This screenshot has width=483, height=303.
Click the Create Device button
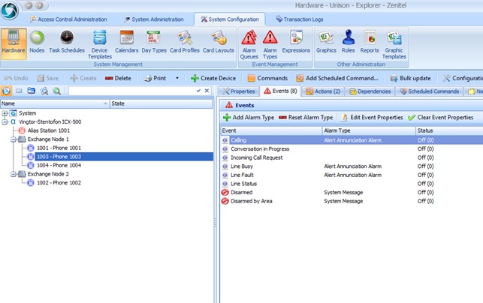tap(213, 78)
